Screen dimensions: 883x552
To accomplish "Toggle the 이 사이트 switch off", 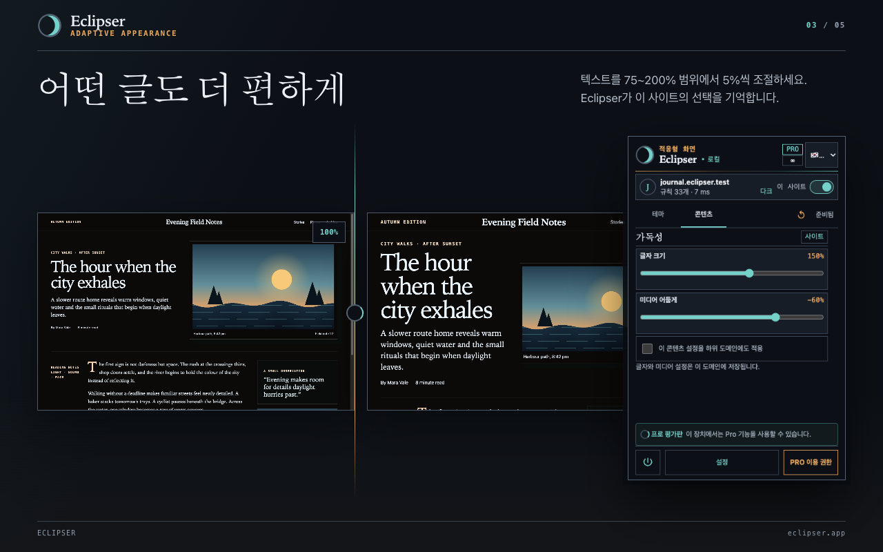I will (822, 187).
